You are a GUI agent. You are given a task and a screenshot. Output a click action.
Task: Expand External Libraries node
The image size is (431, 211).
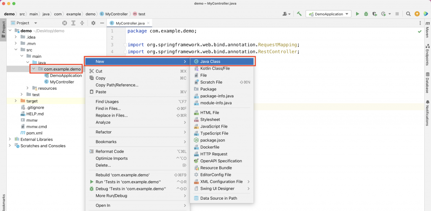10,139
